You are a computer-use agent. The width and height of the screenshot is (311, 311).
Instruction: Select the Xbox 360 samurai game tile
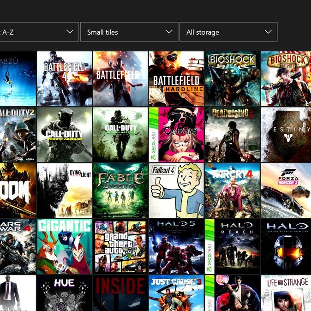[x=232, y=293]
